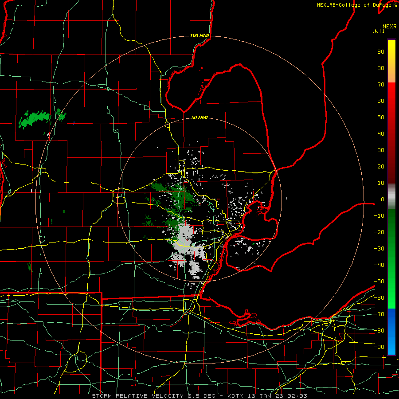Click the -50 scale label

click(379, 281)
